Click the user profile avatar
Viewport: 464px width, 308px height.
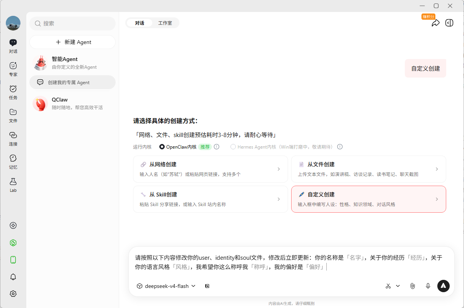point(13,23)
